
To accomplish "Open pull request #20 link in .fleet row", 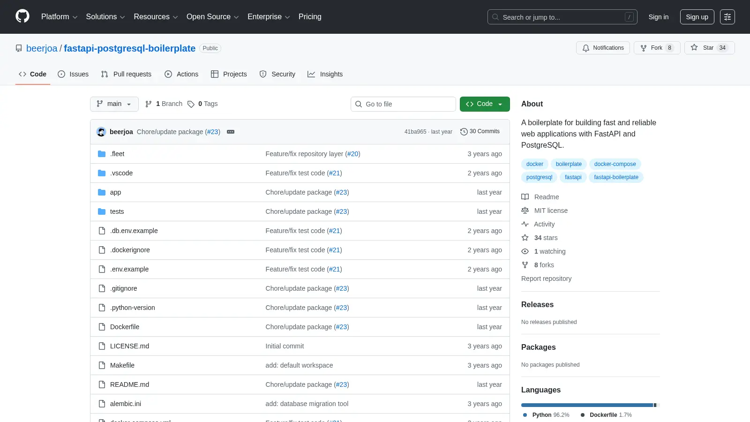I will [353, 154].
